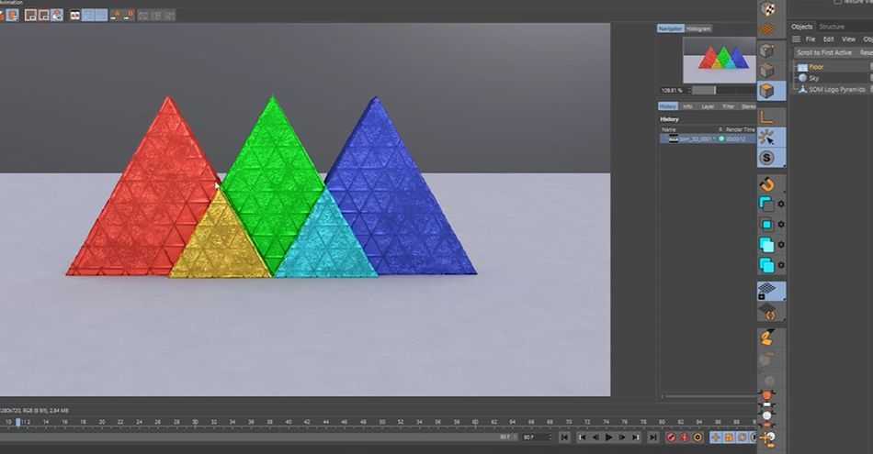
Task: Click the Record Active Objects key button
Action: tap(671, 437)
